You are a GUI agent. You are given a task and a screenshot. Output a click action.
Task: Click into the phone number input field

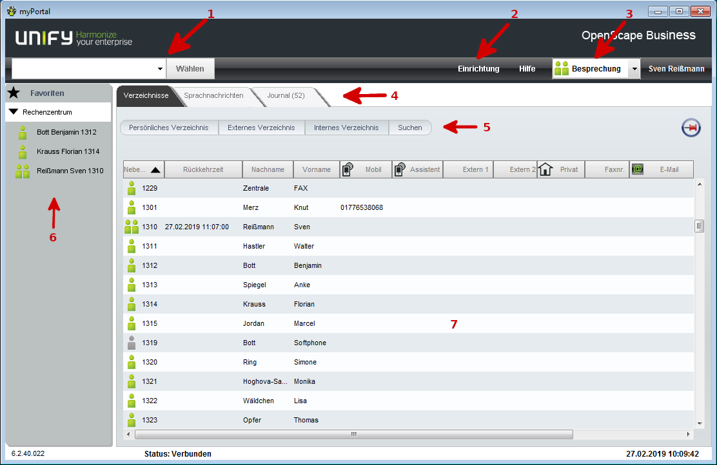click(84, 69)
